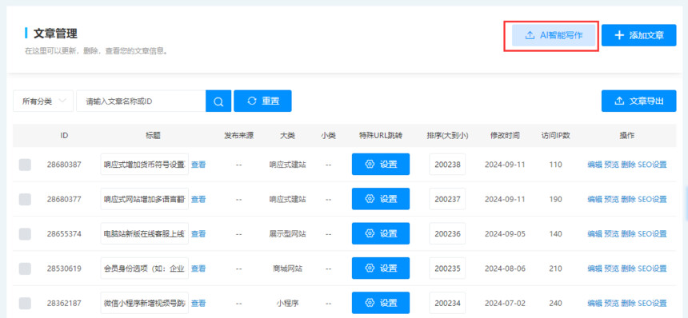Click the 添加文章 button

tap(639, 35)
